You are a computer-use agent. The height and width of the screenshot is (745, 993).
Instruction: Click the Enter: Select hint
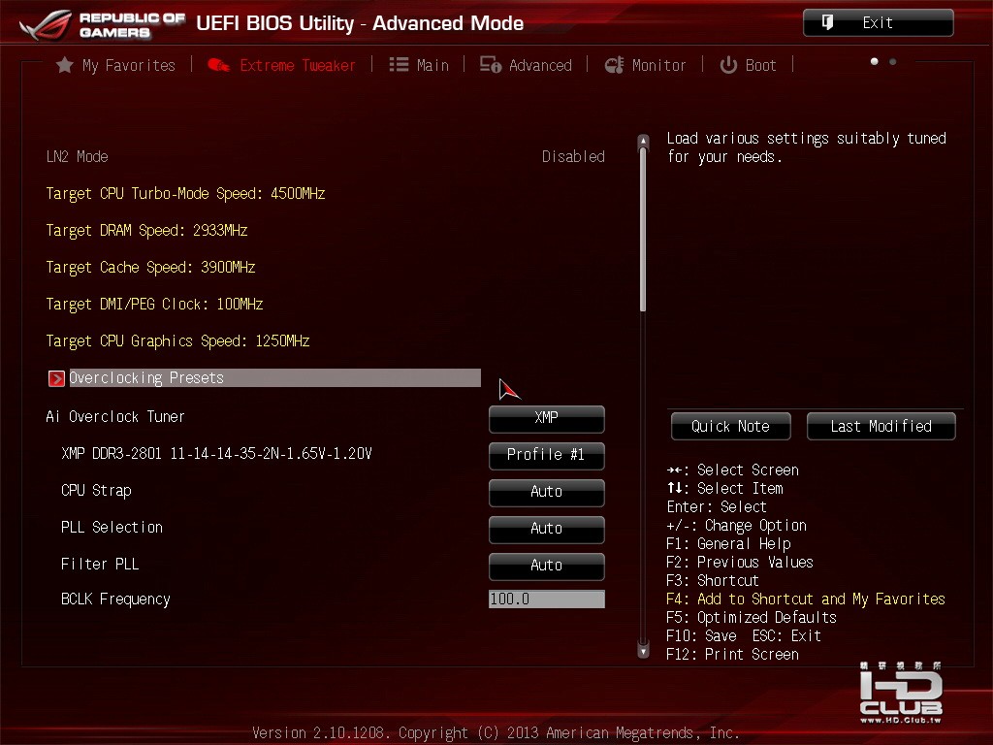(717, 506)
